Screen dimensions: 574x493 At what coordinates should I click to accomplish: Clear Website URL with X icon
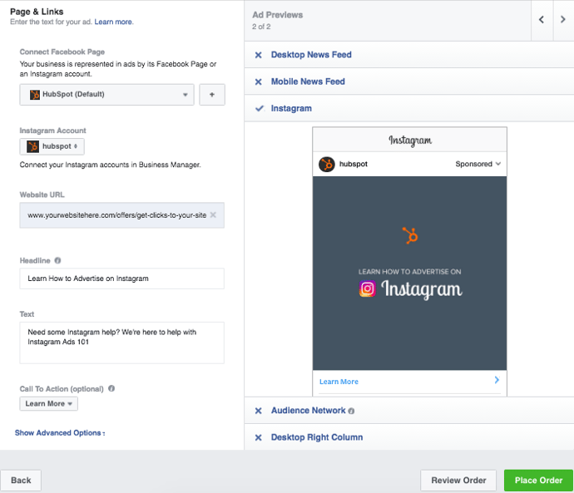[213, 215]
